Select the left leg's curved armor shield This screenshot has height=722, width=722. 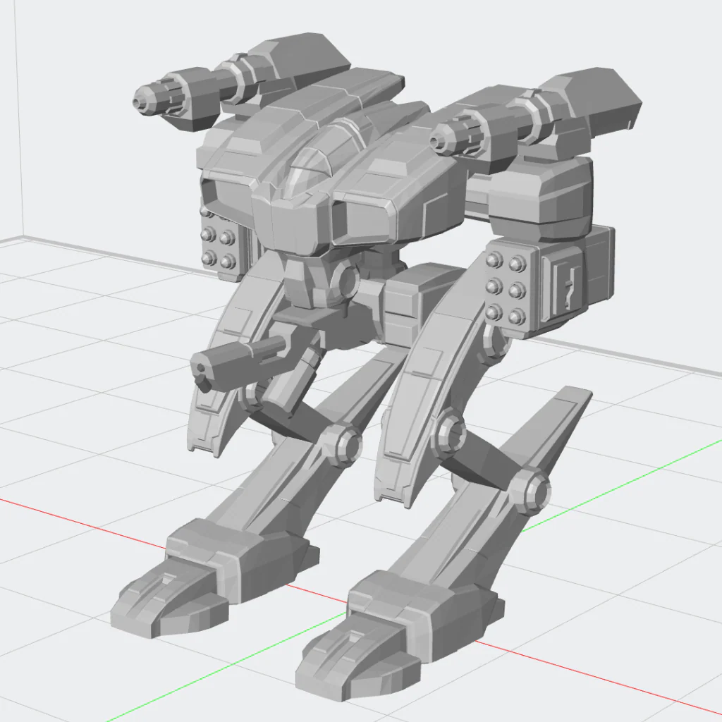pyautogui.click(x=231, y=359)
